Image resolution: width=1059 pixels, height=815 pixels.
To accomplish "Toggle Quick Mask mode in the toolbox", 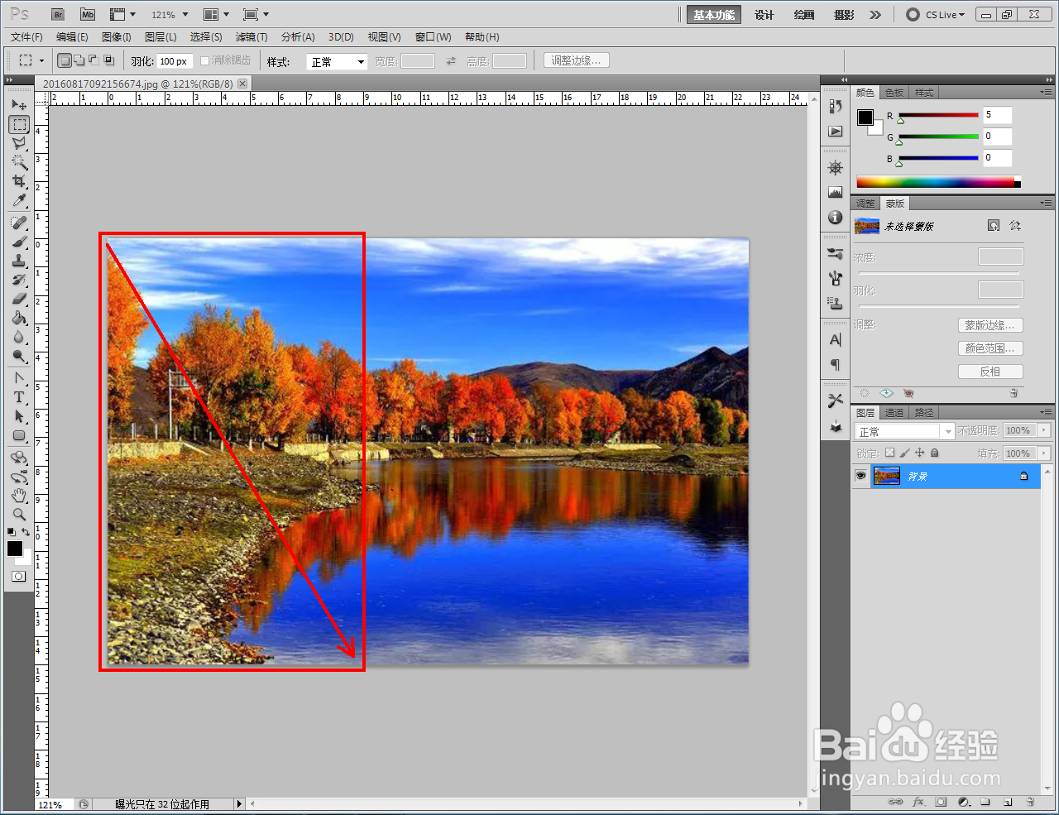I will [19, 576].
